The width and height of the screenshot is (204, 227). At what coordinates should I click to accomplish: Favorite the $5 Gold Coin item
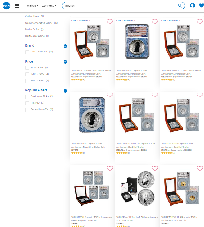[x=200, y=168]
